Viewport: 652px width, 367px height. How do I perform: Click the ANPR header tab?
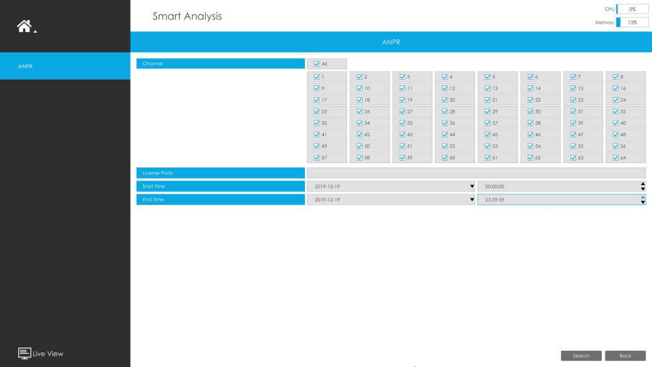390,42
